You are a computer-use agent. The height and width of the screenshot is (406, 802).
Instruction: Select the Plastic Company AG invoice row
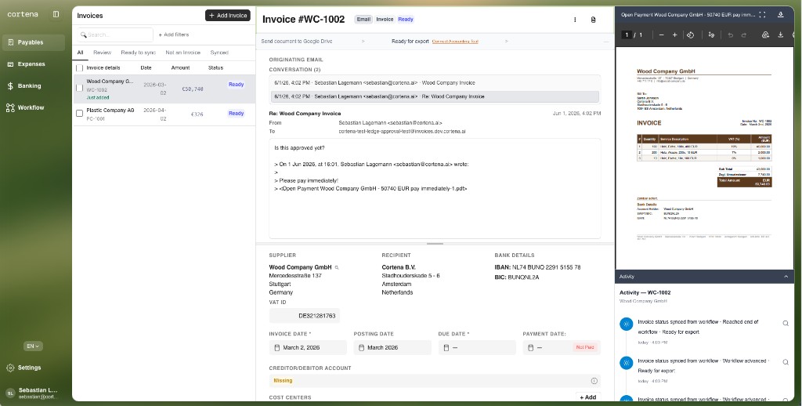pyautogui.click(x=164, y=114)
